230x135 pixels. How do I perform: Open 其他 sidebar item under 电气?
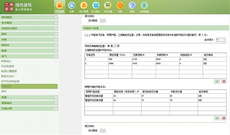(x=4, y=91)
